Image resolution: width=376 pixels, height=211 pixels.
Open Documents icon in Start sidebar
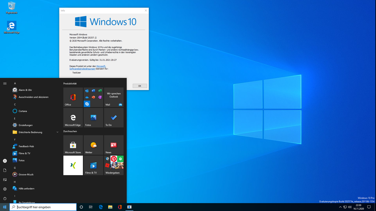pos(5,170)
